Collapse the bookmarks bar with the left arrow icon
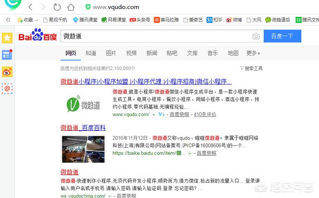Screen dimensions: 319x198 (8, 20)
